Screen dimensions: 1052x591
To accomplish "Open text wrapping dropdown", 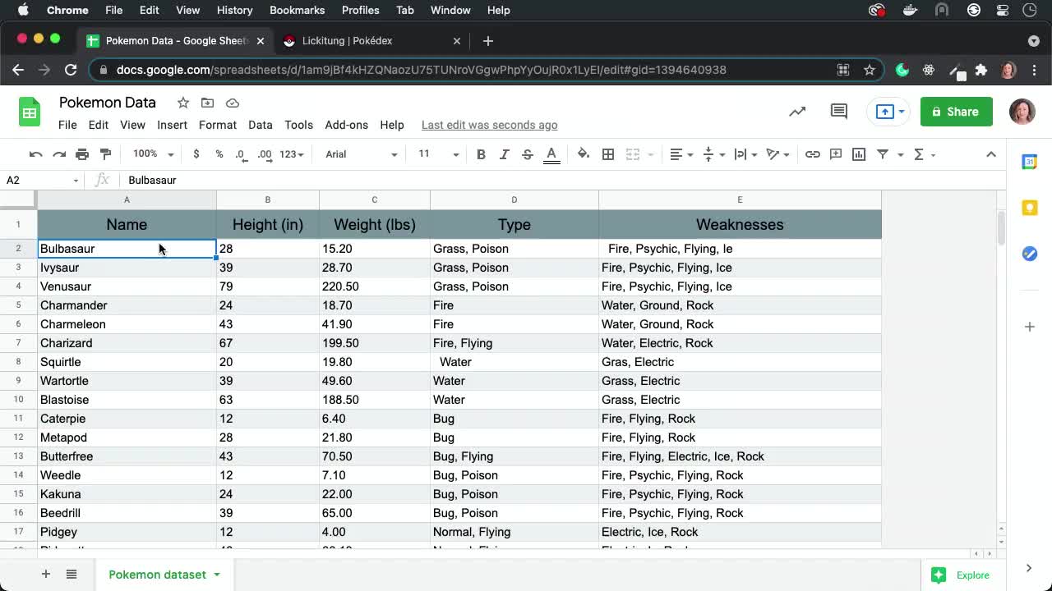I will tap(745, 154).
